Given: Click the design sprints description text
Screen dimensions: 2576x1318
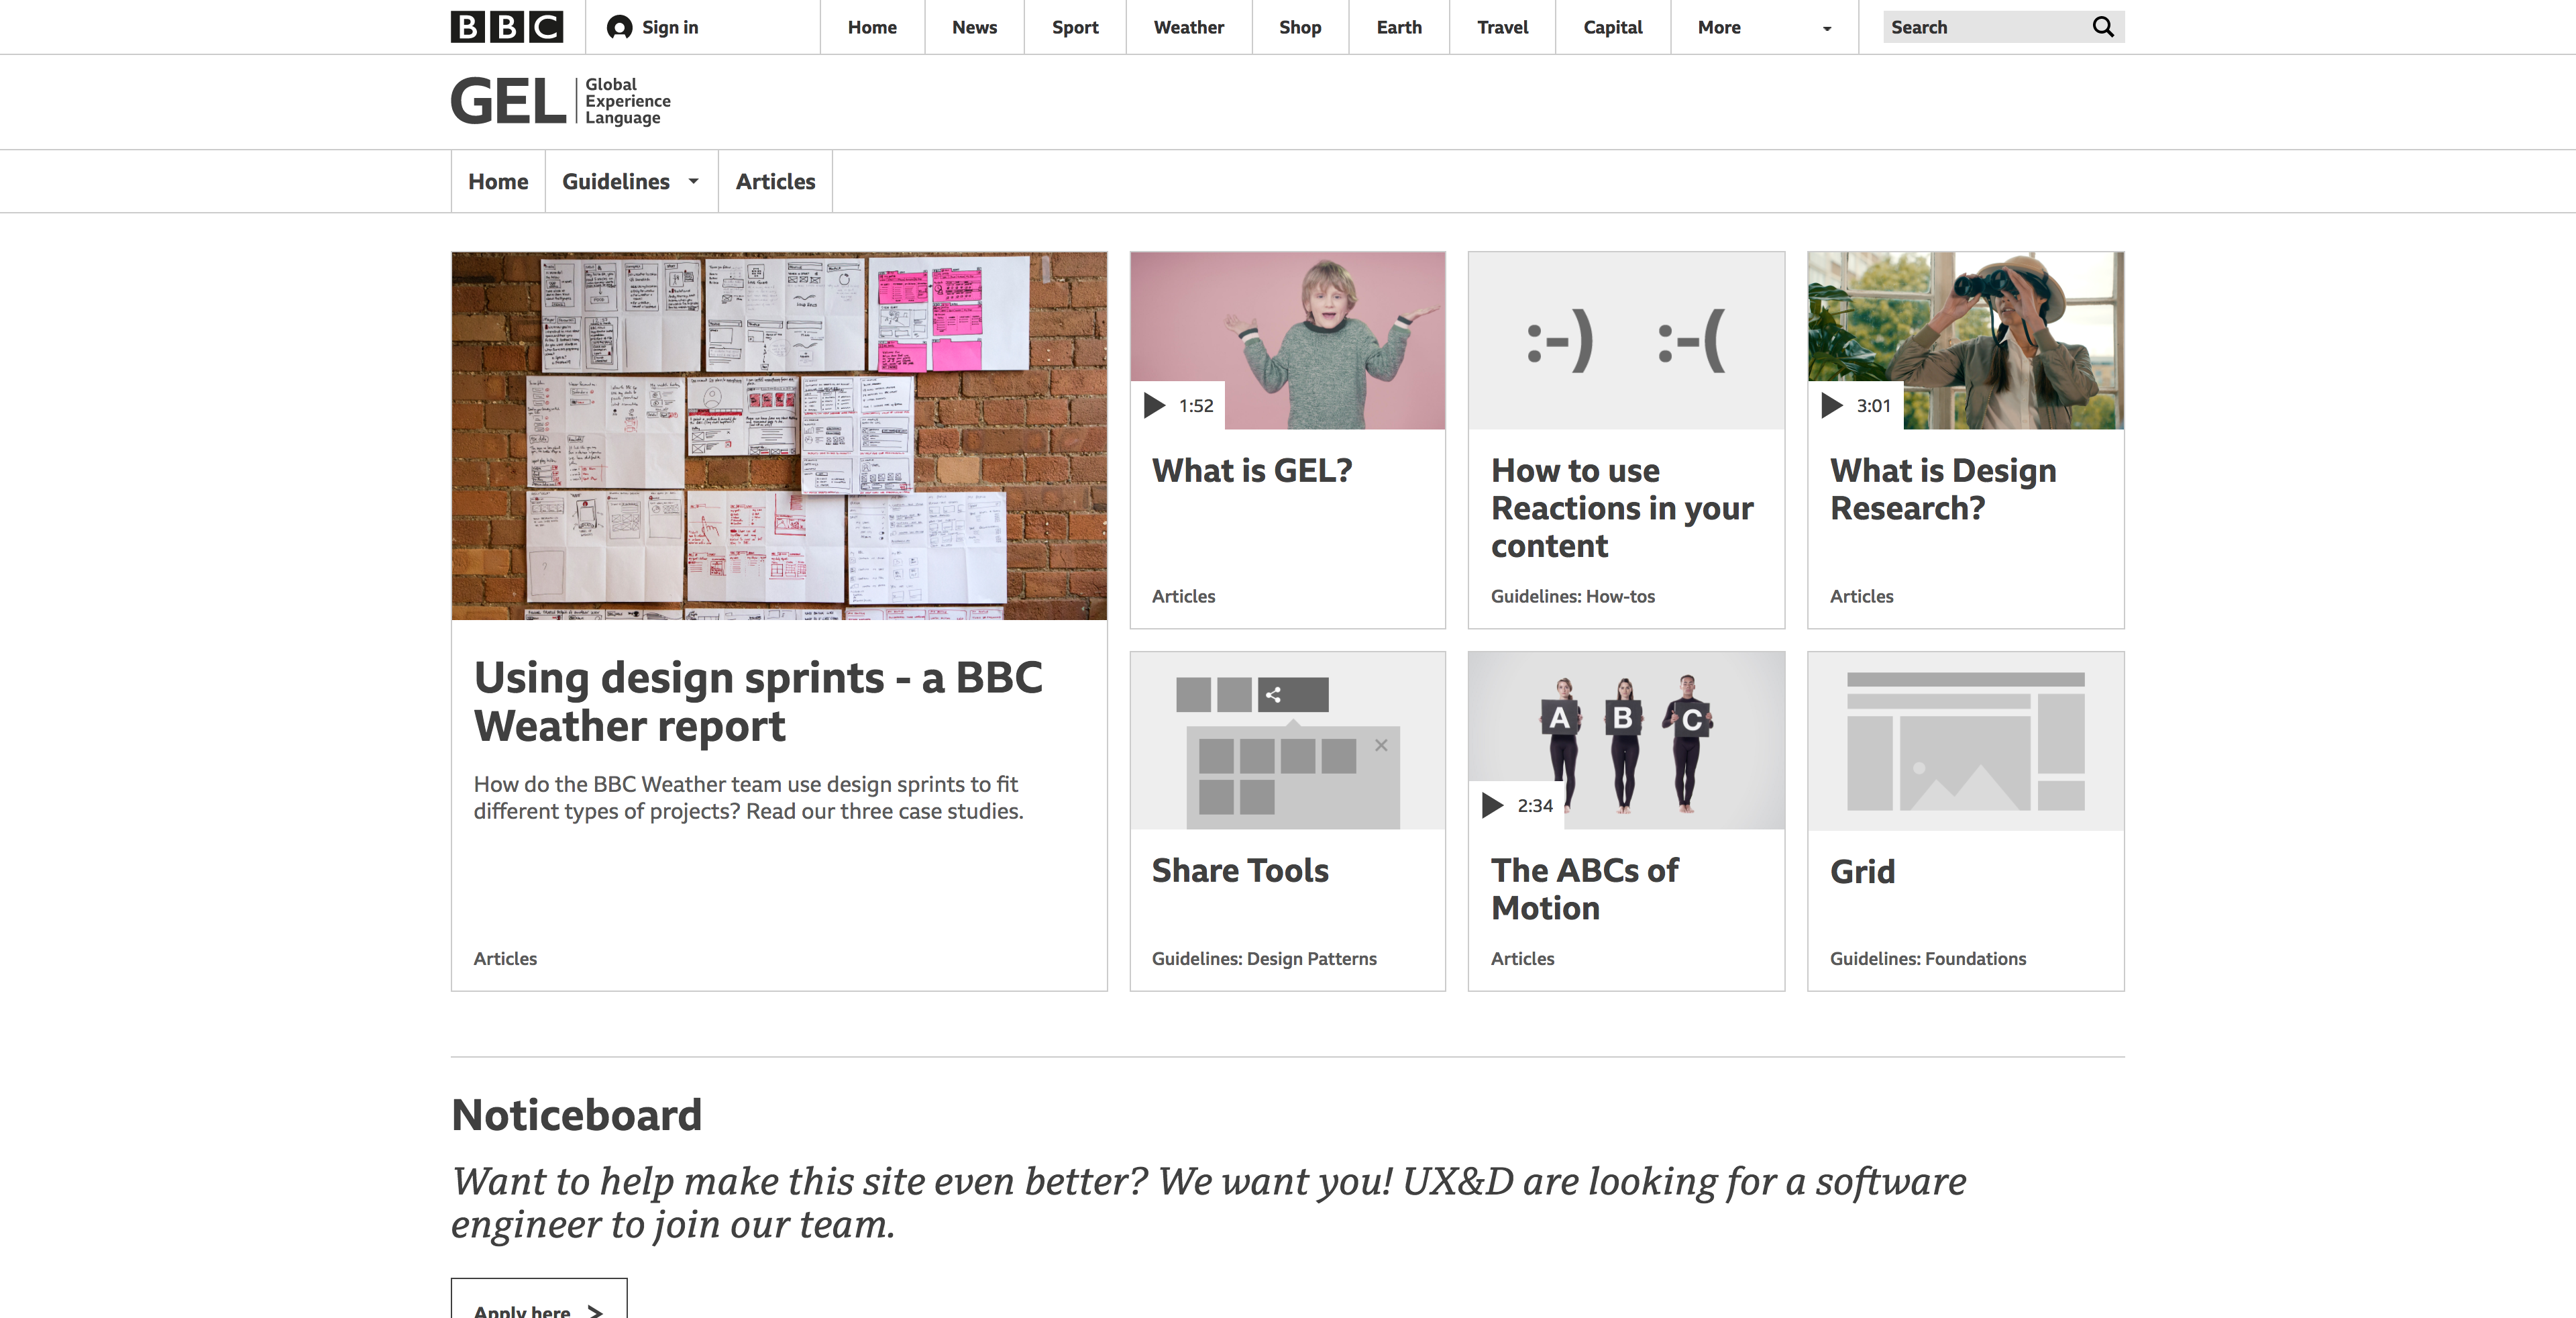Looking at the screenshot, I should click(749, 797).
